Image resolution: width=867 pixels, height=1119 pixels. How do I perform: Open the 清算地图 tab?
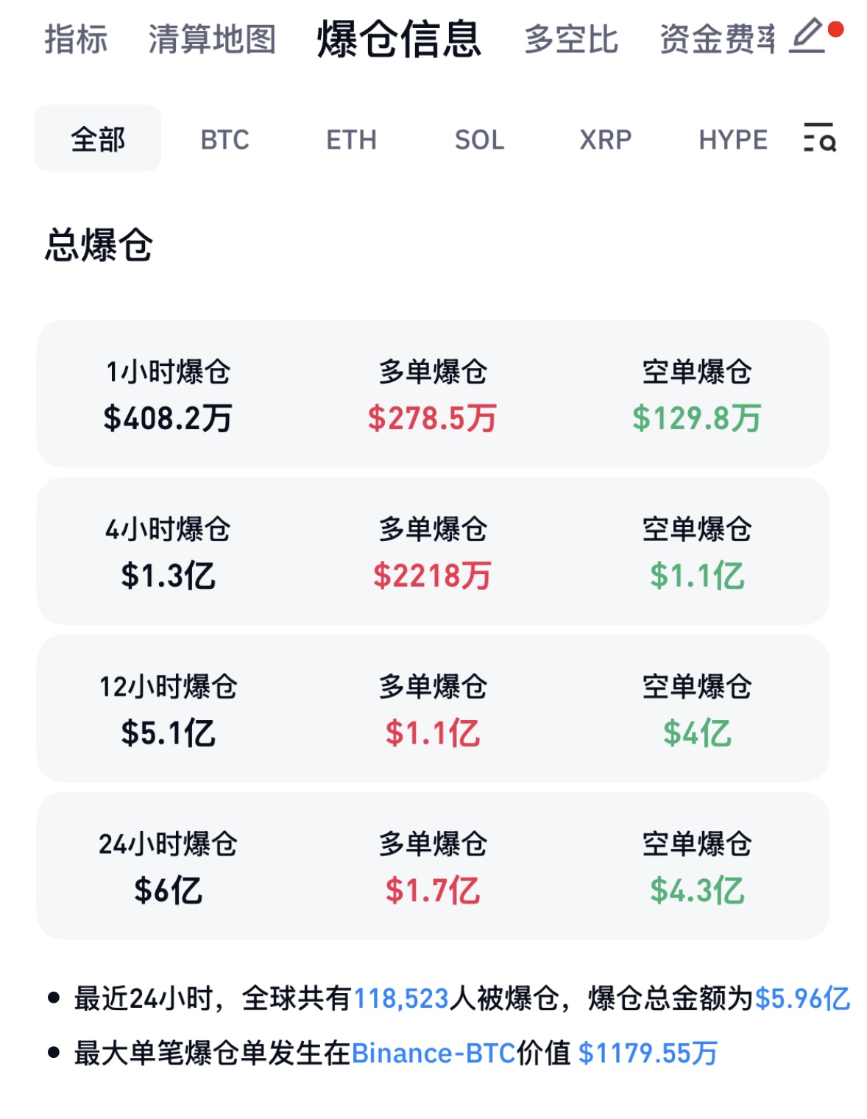(x=212, y=39)
